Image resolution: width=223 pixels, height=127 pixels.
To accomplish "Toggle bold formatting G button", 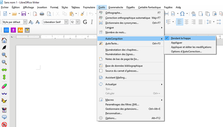I will point(85,22).
